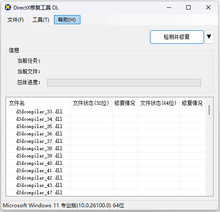Click the 当前任务 label
This screenshot has width=220, height=212.
coord(29,61)
